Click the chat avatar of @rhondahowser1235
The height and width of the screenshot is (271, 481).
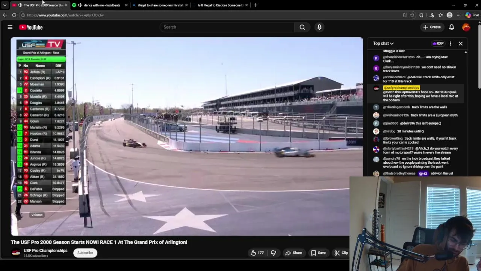click(x=376, y=59)
